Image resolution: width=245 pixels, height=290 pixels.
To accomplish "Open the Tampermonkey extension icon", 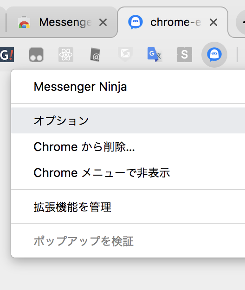I will pyautogui.click(x=36, y=55).
